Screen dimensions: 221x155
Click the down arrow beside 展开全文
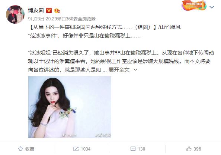[x=135, y=70]
